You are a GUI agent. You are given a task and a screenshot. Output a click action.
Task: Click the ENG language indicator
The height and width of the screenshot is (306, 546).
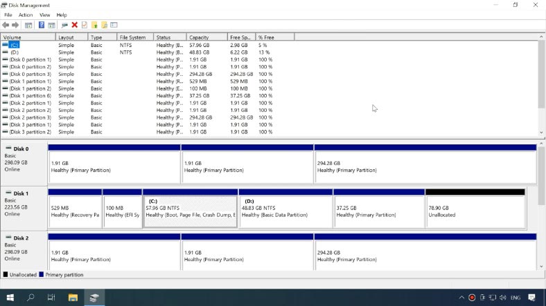tap(516, 298)
